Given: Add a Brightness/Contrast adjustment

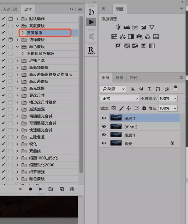Looking at the screenshot, I should coord(118,28).
